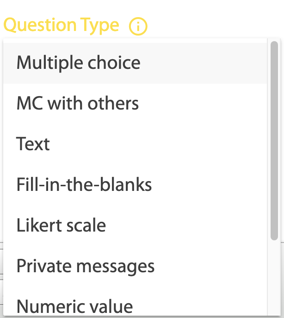284x318 pixels.
Task: Select Multiple choice from the list
Action: (135, 63)
